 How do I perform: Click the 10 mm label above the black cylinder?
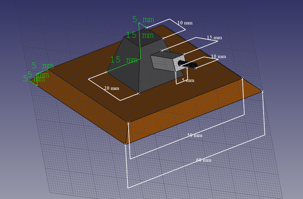click(x=218, y=56)
